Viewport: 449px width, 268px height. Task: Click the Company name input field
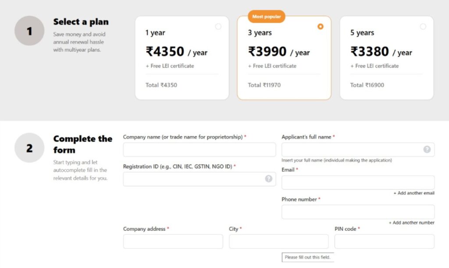pos(200,149)
